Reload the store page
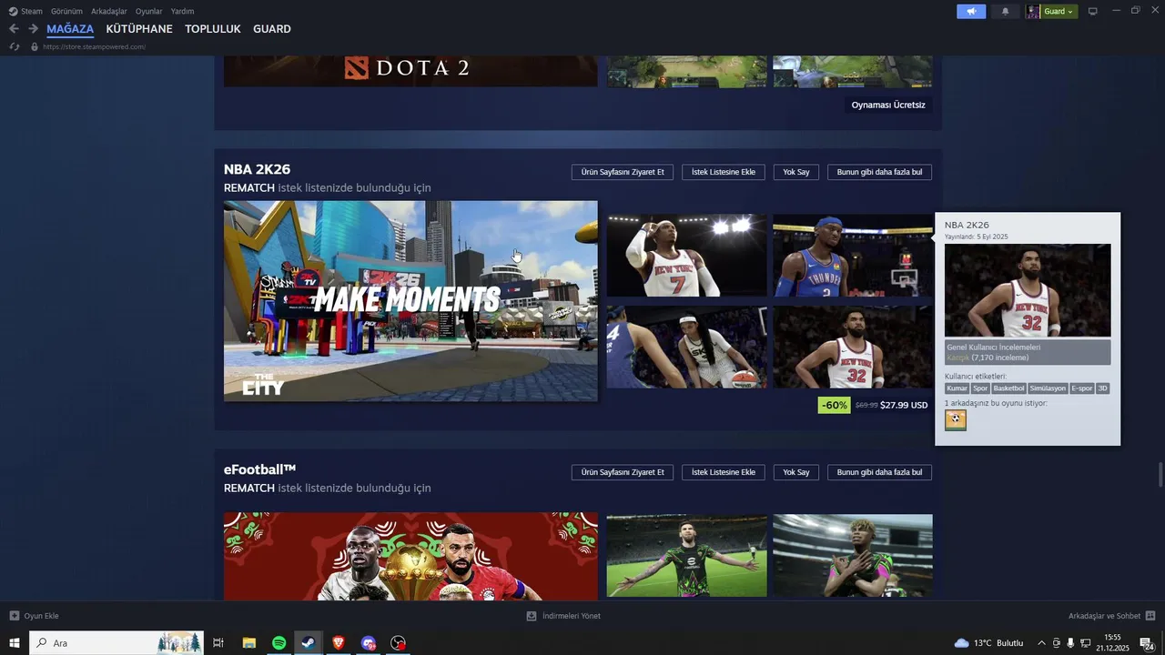Image resolution: width=1165 pixels, height=655 pixels. click(x=15, y=46)
